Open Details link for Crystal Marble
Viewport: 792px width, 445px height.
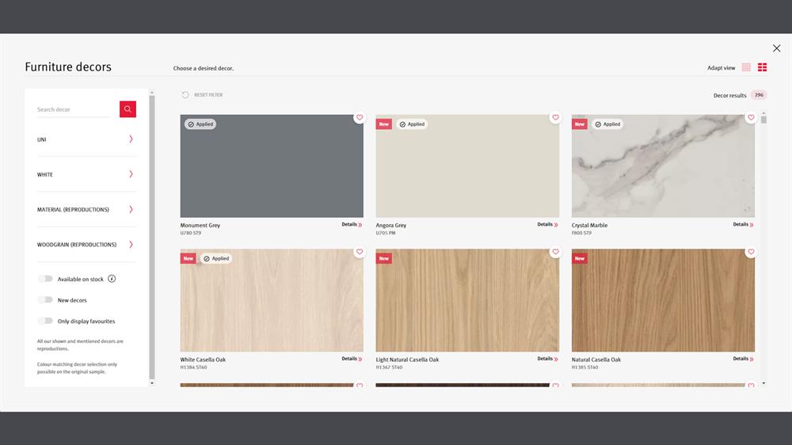coord(743,225)
